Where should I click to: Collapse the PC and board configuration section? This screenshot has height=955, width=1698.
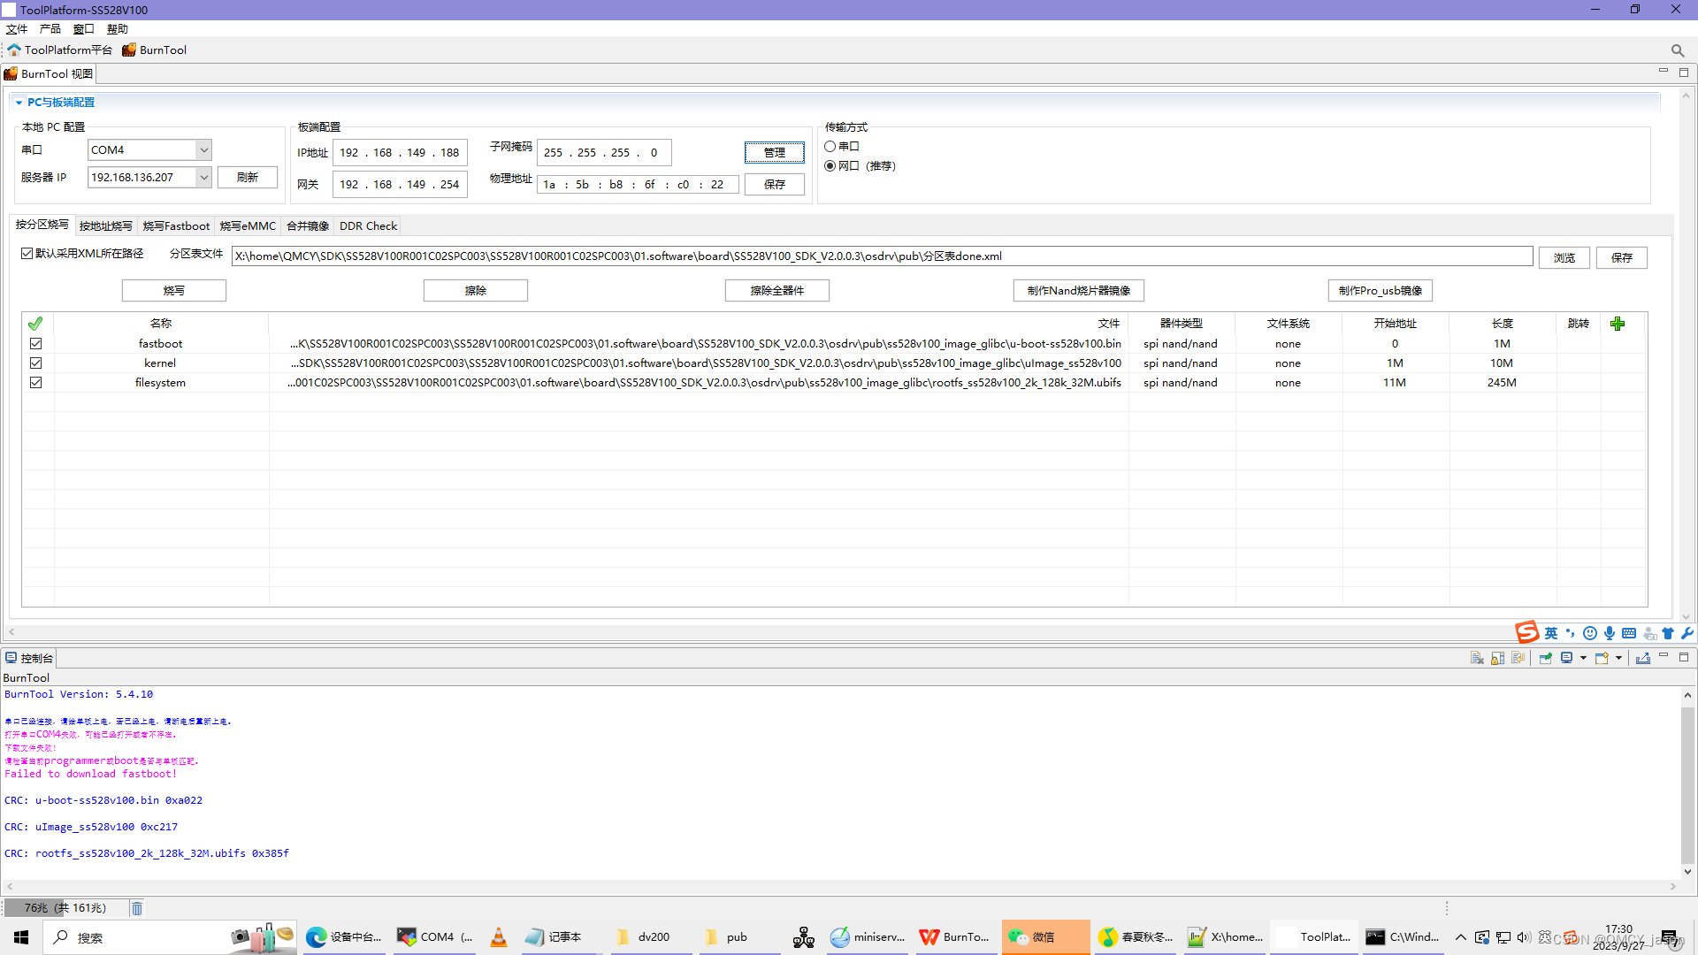point(19,103)
